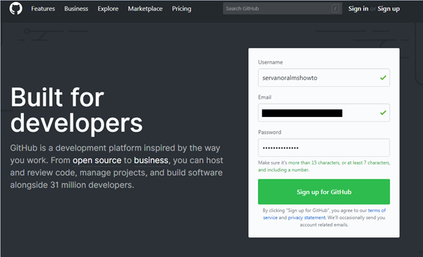Click the Sign up for GitHub button

[324, 192]
